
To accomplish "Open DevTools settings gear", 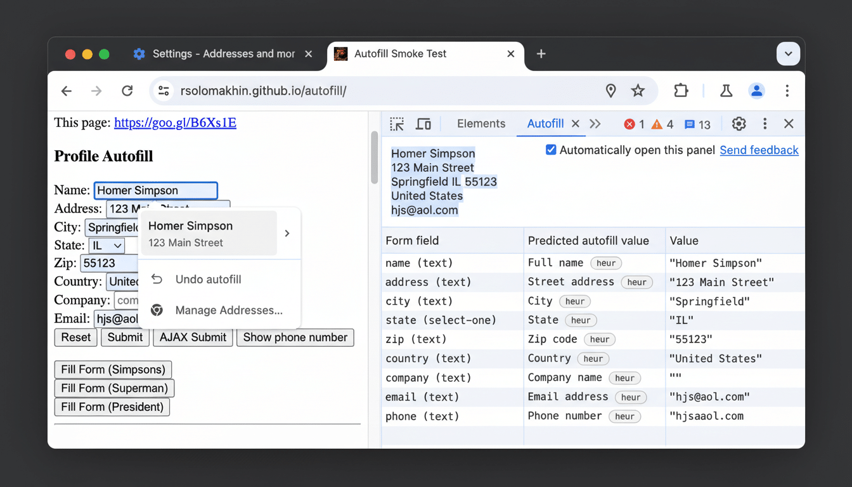I will (x=739, y=124).
